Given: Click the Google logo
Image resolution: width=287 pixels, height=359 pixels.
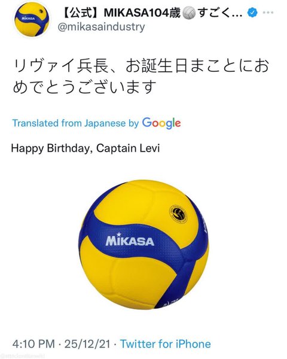Looking at the screenshot, I should click(x=161, y=123).
